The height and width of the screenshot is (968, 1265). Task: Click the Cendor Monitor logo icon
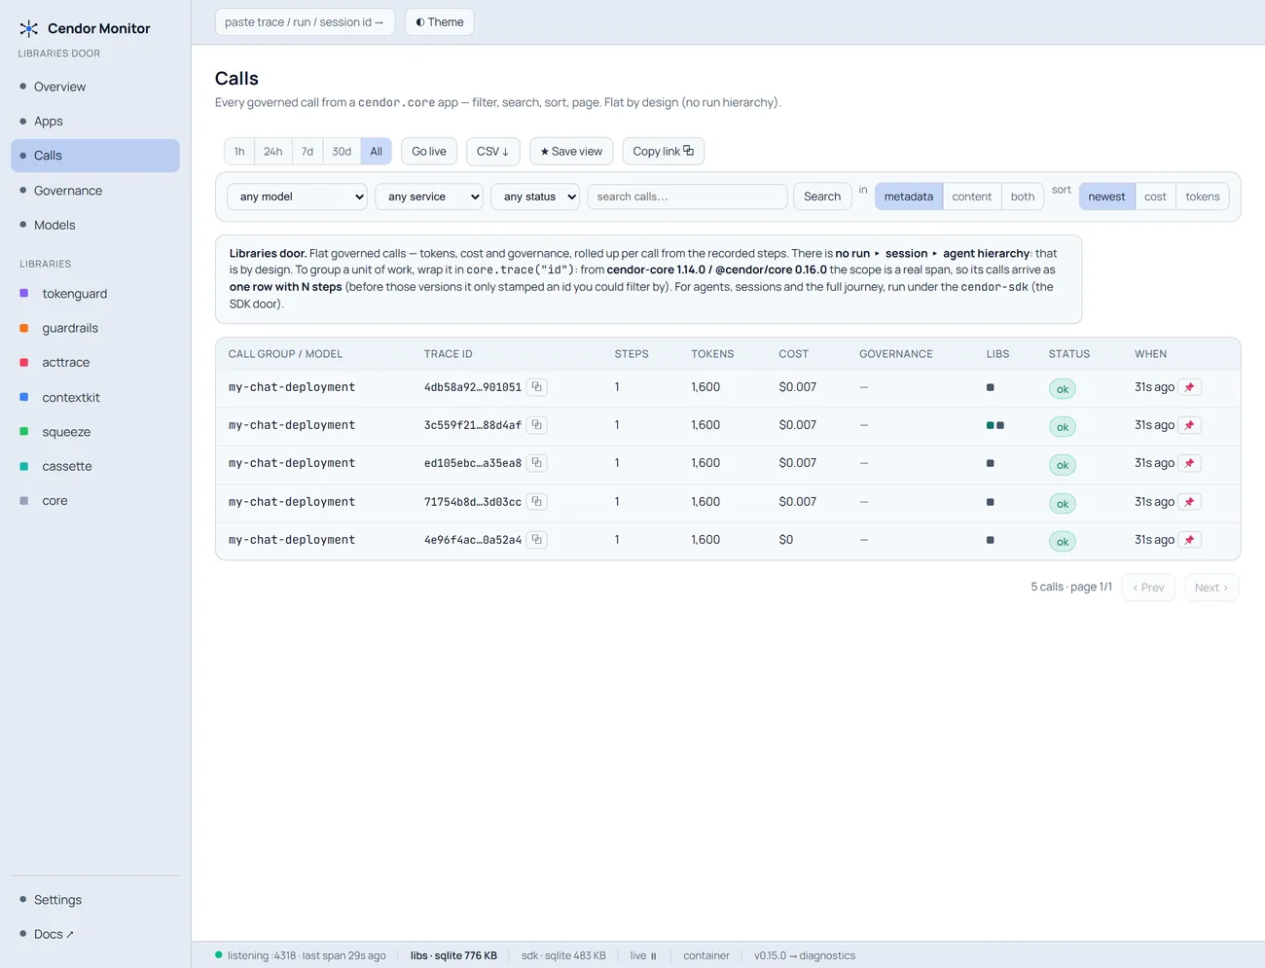pos(29,28)
